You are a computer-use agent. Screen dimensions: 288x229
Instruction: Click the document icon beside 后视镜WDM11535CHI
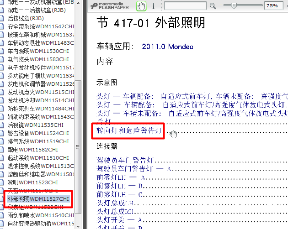[2, 125]
